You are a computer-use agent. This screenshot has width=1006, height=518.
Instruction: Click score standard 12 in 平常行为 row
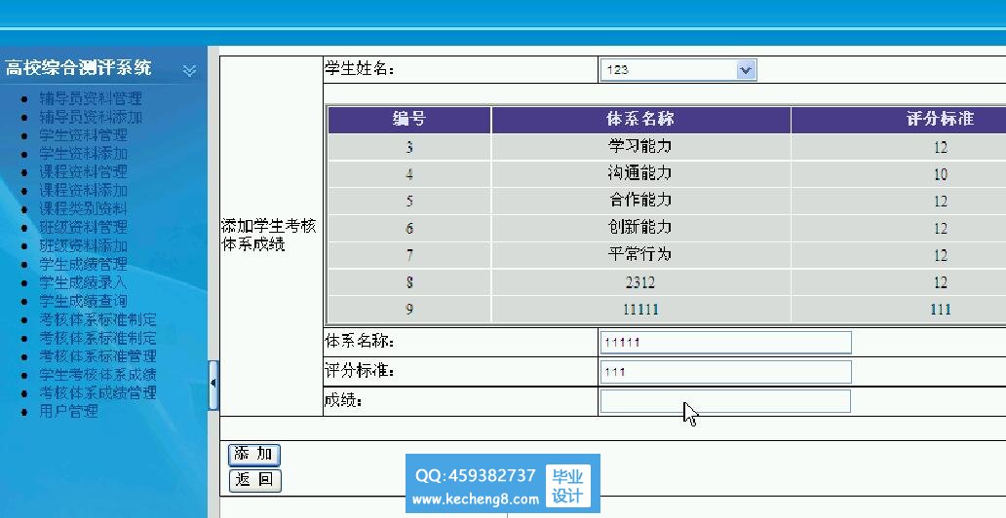940,255
